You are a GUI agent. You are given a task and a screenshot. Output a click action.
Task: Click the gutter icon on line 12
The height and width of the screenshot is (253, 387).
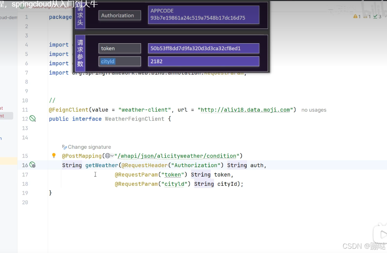tap(33, 119)
